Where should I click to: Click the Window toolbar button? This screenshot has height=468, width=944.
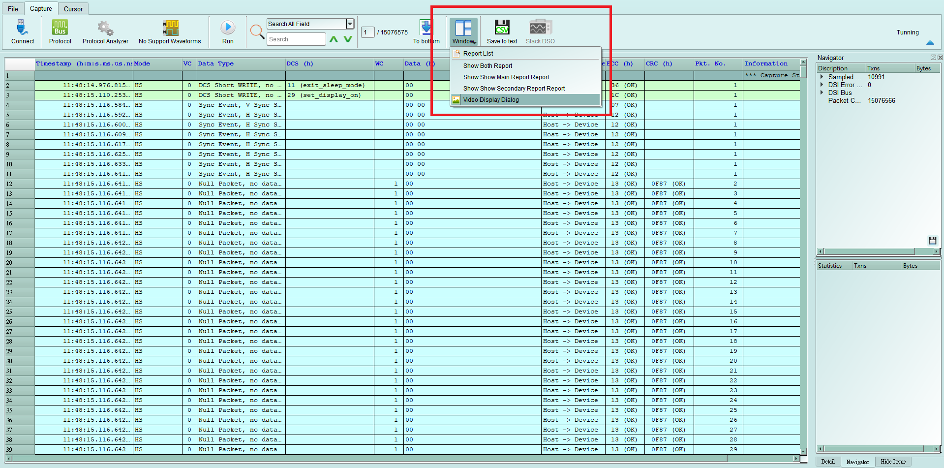point(463,32)
